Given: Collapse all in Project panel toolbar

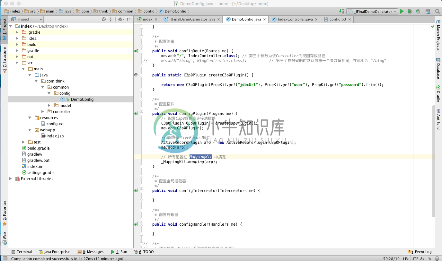Looking at the screenshot, I should pos(110,19).
